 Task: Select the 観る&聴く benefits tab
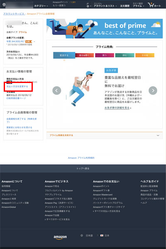(x=84, y=55)
